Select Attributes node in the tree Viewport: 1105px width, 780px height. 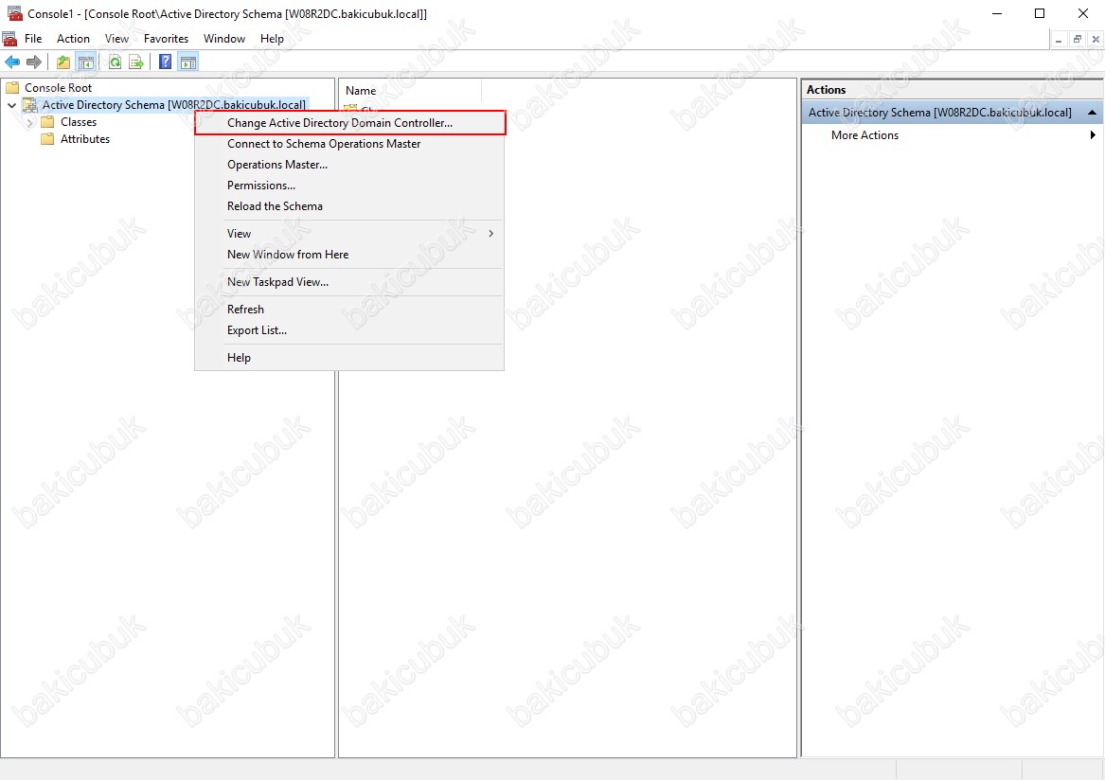pos(85,139)
